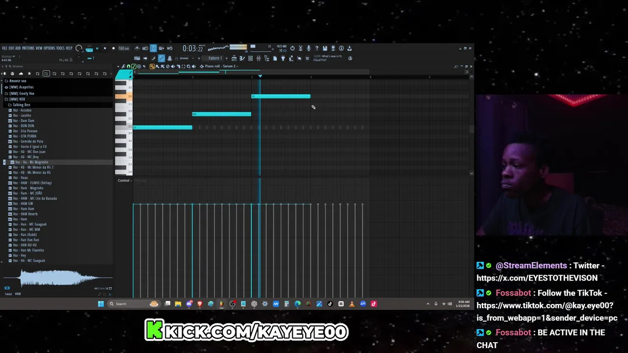Click the one-click audio recording microphone icon

[309, 48]
